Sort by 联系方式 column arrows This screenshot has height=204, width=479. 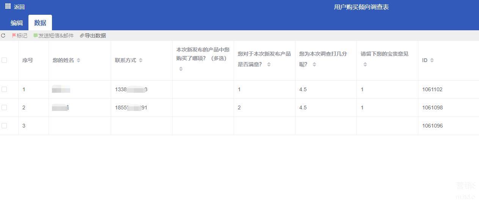(141, 60)
